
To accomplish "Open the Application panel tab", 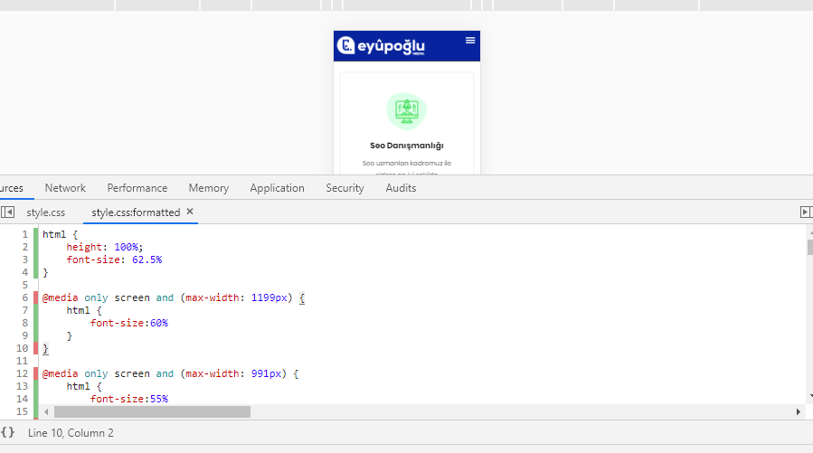I will [x=277, y=188].
